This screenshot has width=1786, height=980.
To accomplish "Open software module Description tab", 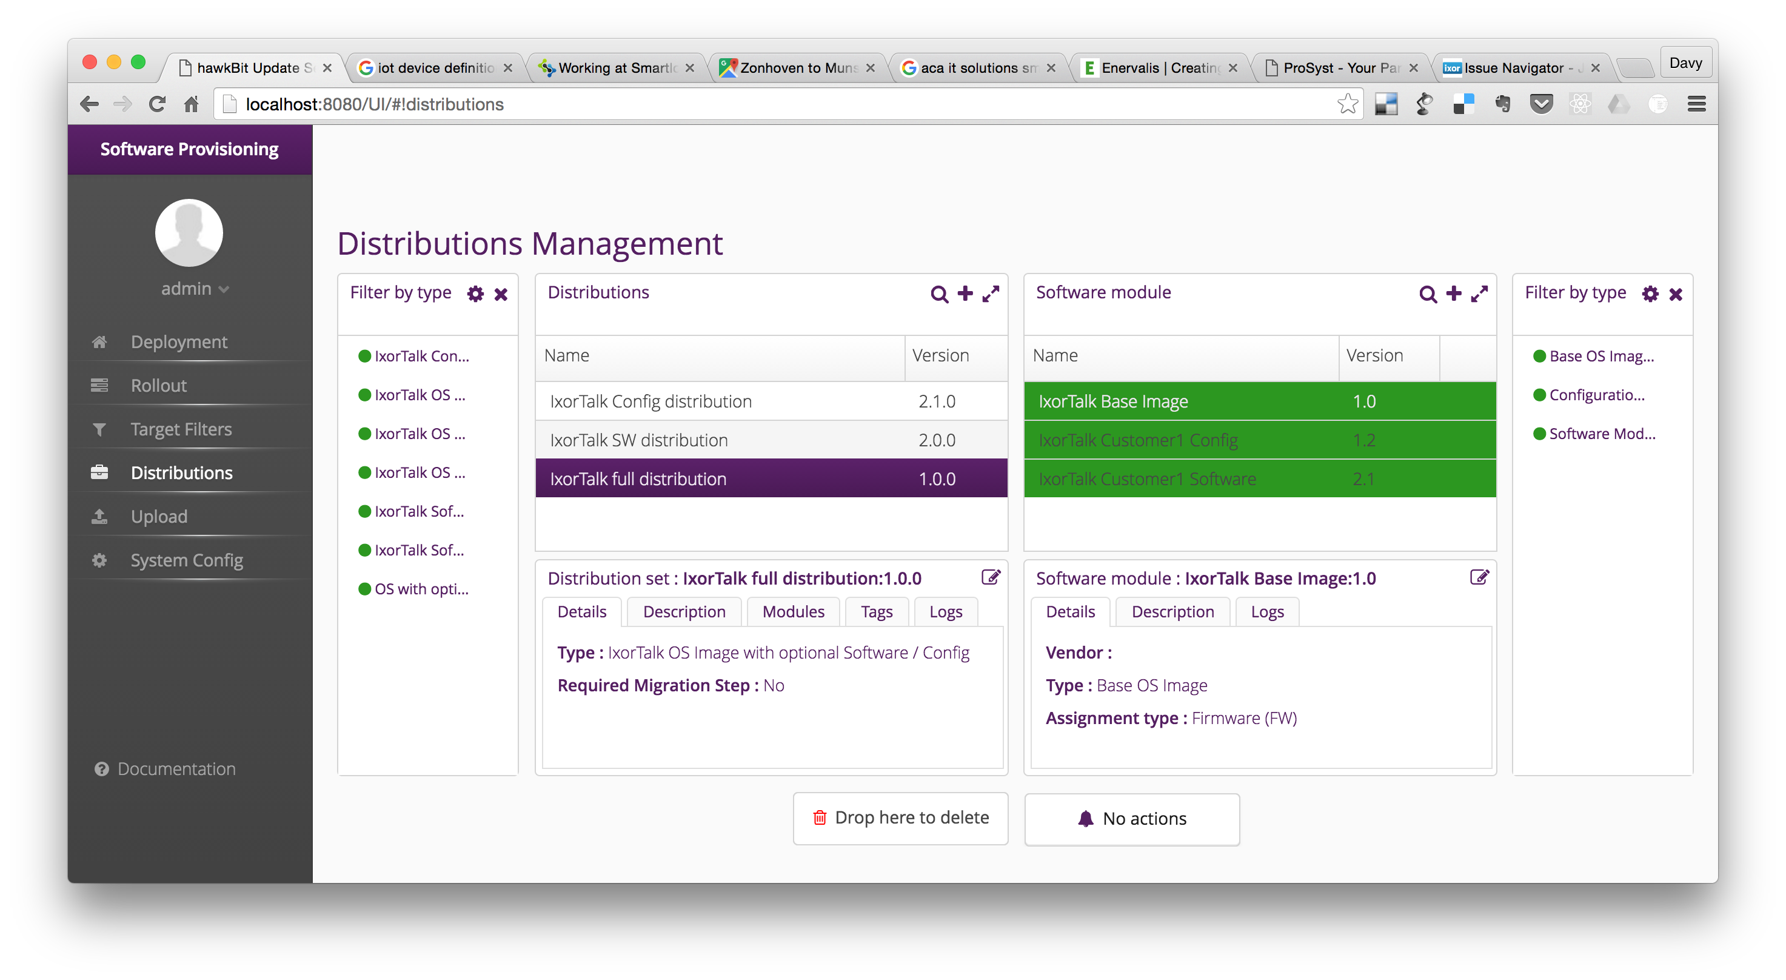I will coord(1173,612).
